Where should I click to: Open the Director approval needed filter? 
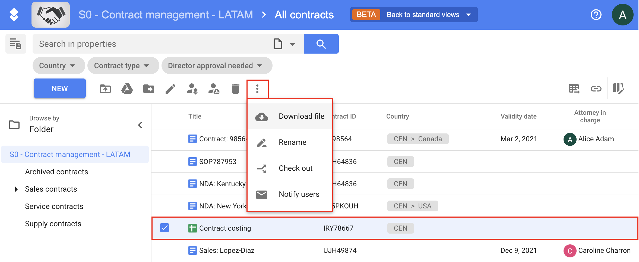217,65
